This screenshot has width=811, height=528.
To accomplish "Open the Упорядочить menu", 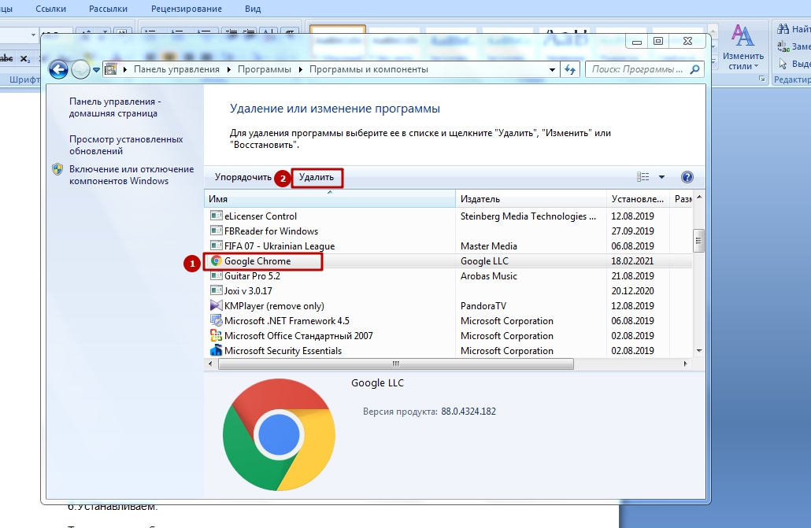I will pos(243,178).
